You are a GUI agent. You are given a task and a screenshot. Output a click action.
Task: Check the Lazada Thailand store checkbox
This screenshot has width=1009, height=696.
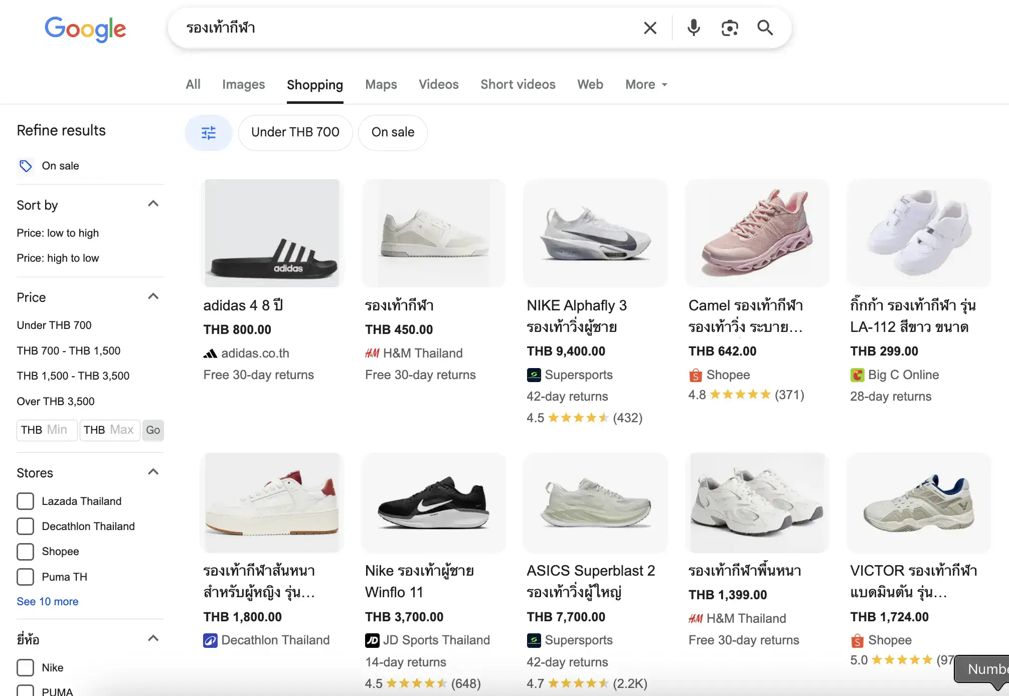pyautogui.click(x=25, y=501)
